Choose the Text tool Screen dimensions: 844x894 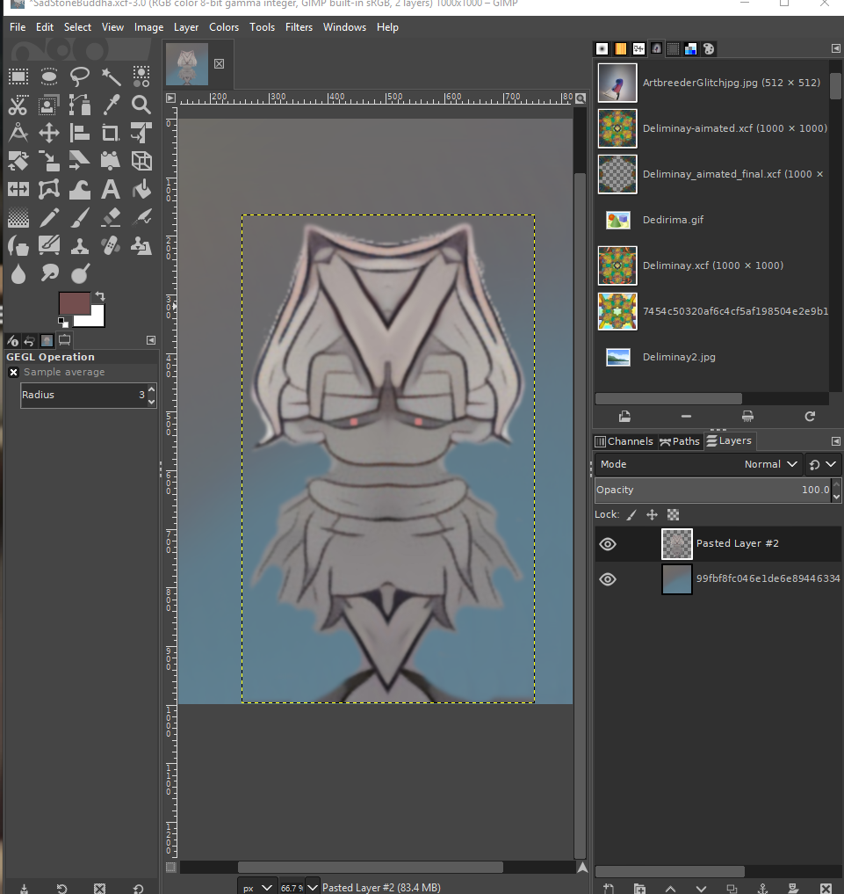(111, 189)
